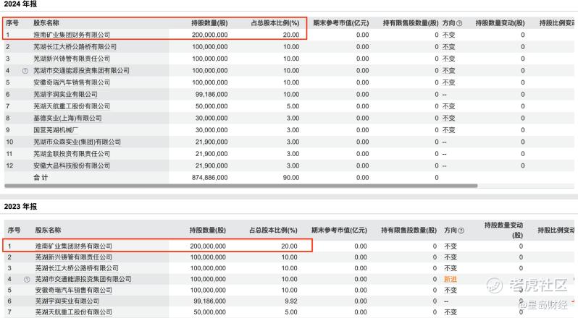578x318 pixels.
Task: Click info icon before 芜湖市交通能源投资集团 in 2023 table
Action: coord(27,280)
